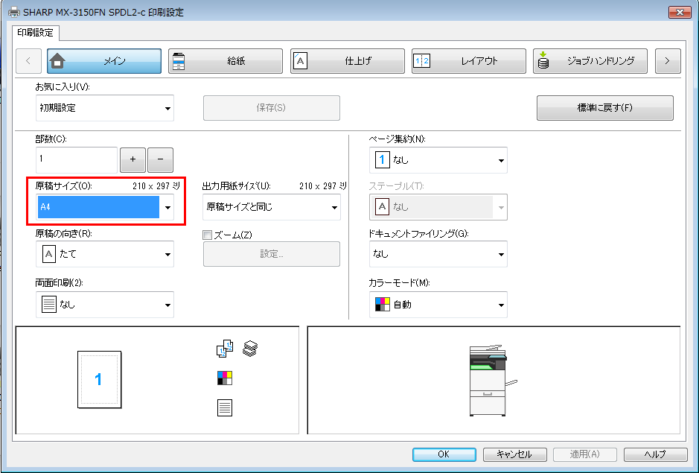Open the メイン tab
699x473 pixels.
click(x=104, y=61)
